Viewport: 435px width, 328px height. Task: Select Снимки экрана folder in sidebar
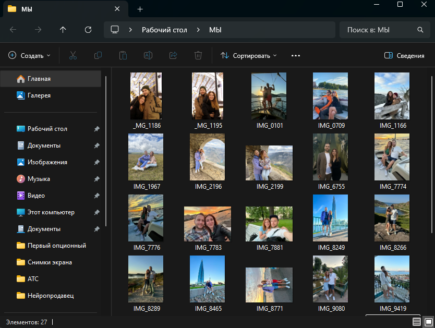click(50, 262)
